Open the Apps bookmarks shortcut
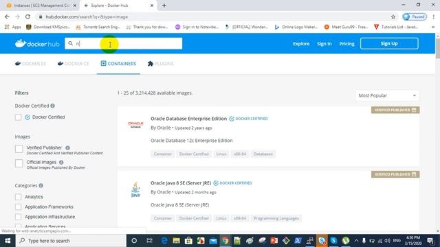 [x=13, y=27]
